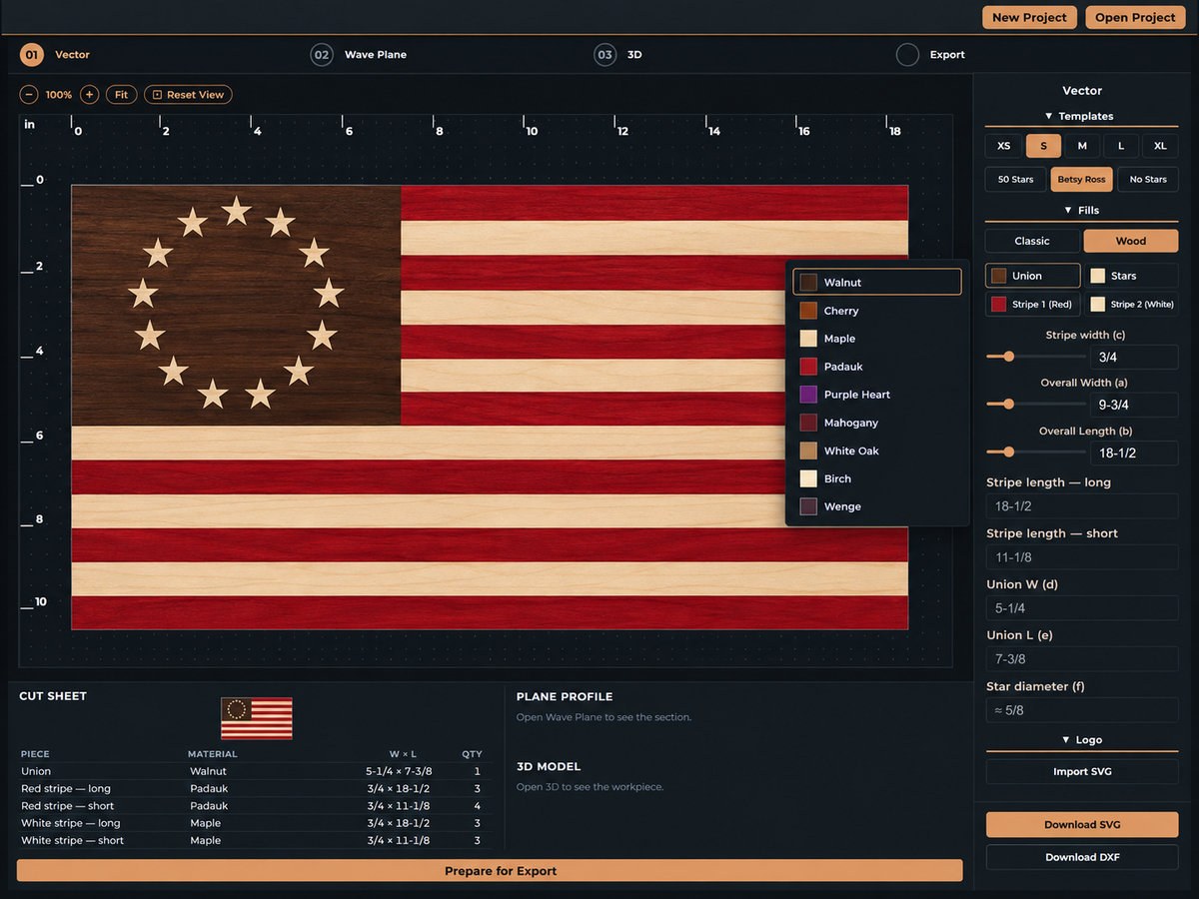Image resolution: width=1199 pixels, height=899 pixels.
Task: Choose Cherry from the wood list
Action: point(877,311)
